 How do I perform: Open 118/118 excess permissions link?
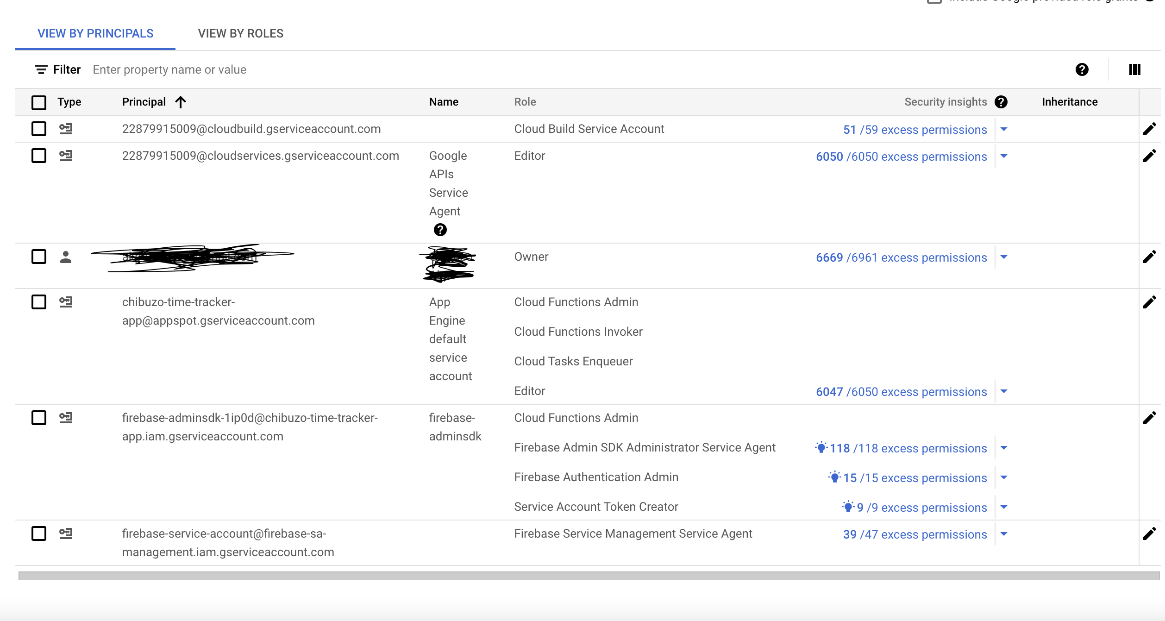(908, 448)
